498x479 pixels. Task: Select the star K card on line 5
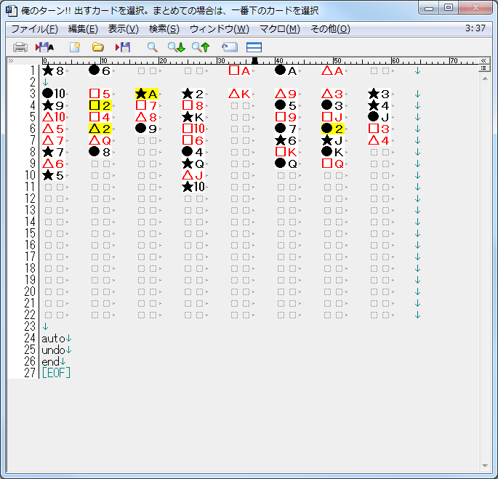(x=193, y=117)
